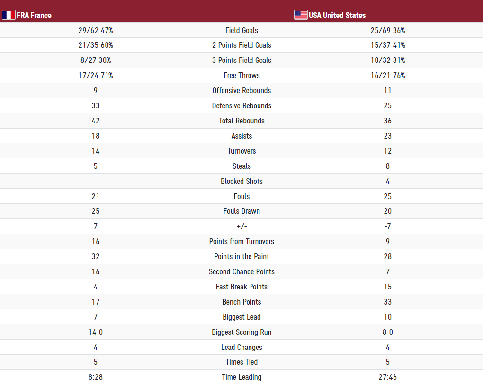Open the FRA France team link

34,16
